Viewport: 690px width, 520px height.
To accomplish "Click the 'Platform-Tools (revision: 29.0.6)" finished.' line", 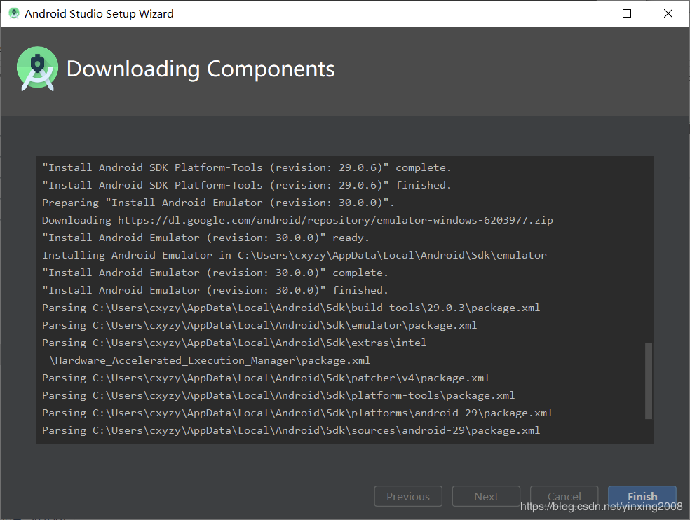I will click(247, 185).
